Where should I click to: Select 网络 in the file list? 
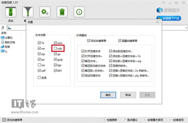(5, 47)
